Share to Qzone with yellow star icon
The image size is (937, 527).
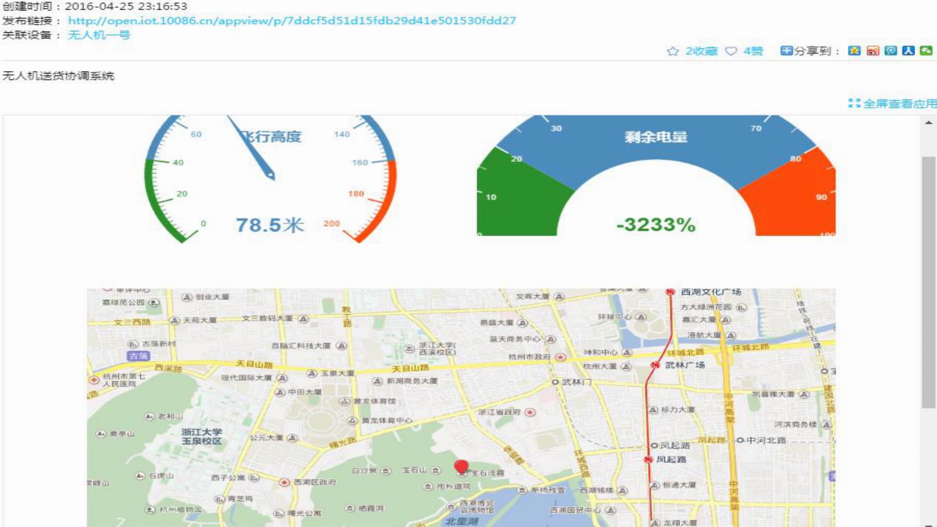(854, 51)
